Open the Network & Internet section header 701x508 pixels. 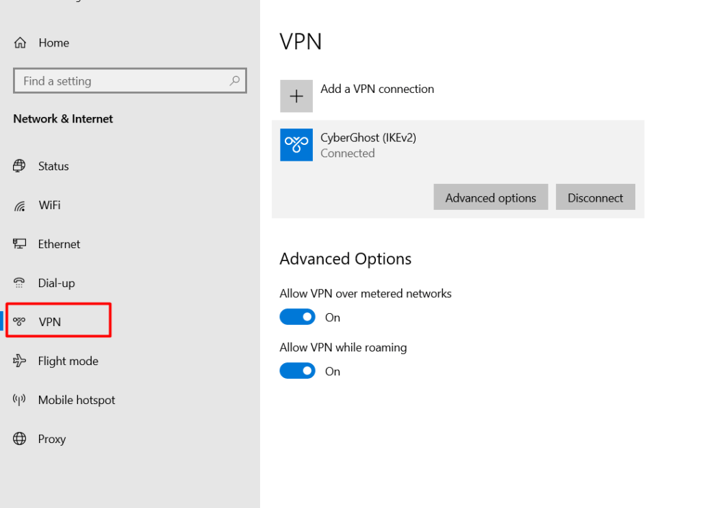point(62,118)
